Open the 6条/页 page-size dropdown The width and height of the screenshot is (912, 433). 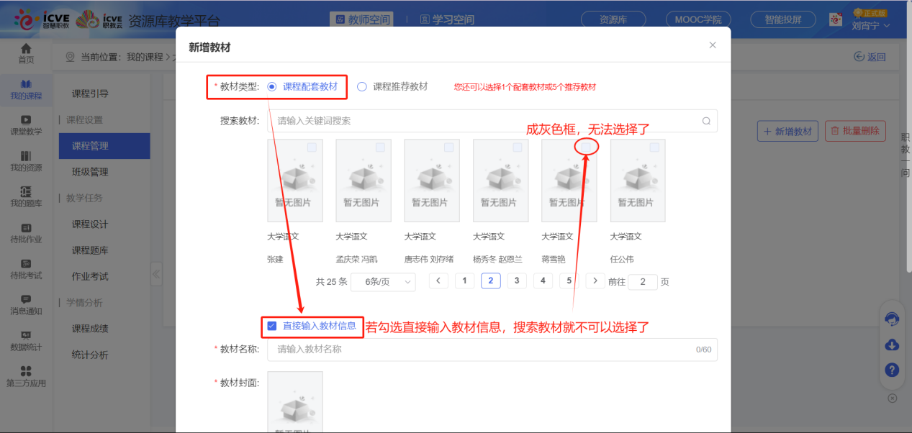382,281
